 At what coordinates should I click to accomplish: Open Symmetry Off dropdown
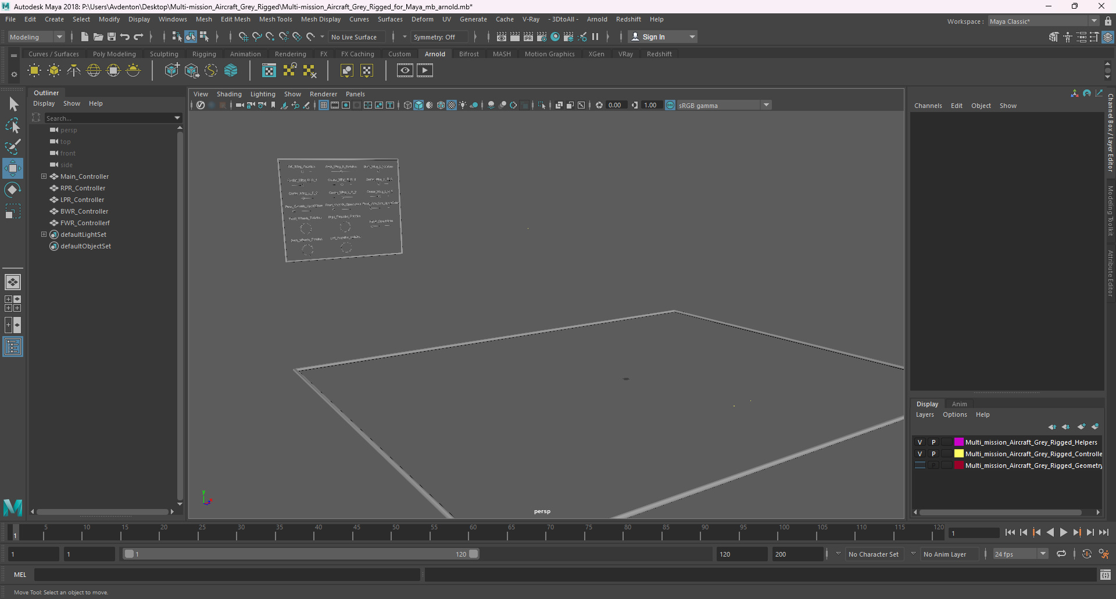pyautogui.click(x=439, y=37)
